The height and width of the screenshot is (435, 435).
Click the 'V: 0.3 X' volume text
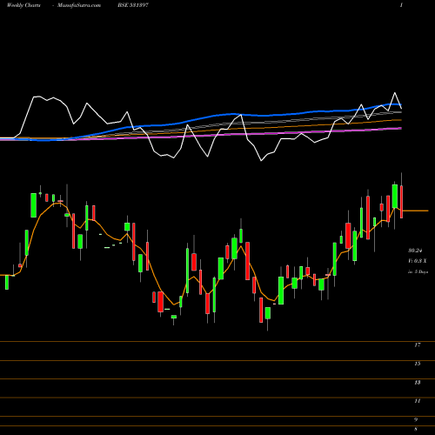pos(418,261)
